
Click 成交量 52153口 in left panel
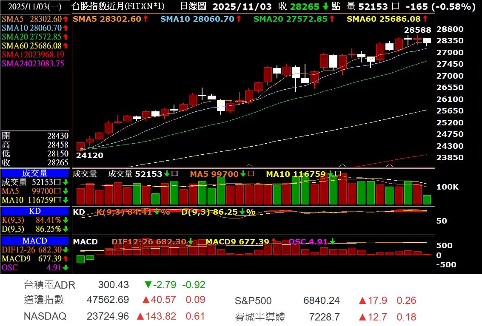click(35, 182)
